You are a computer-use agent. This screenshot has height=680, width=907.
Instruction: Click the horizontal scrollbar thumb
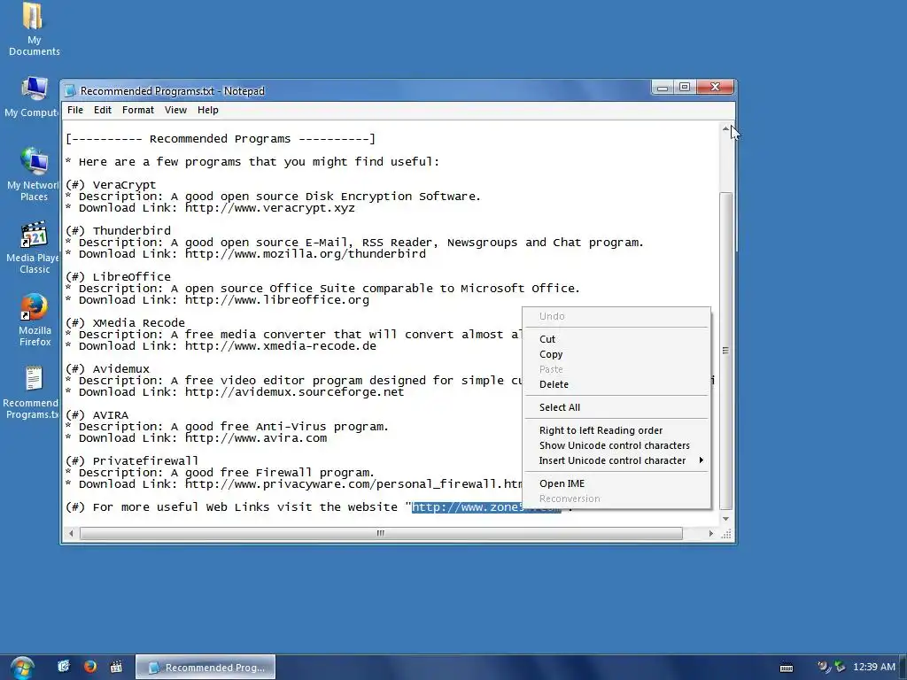pos(381,534)
